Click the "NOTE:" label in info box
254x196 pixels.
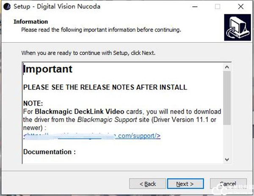33,103
